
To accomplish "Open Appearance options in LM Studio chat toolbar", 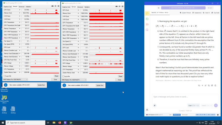I will click(x=197, y=13).
